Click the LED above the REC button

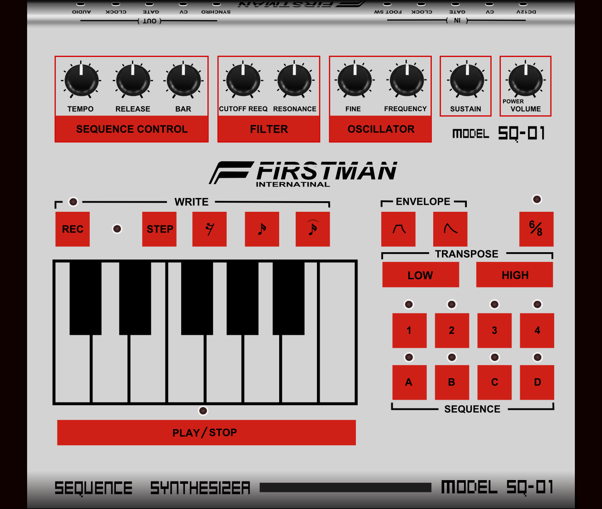tap(73, 202)
